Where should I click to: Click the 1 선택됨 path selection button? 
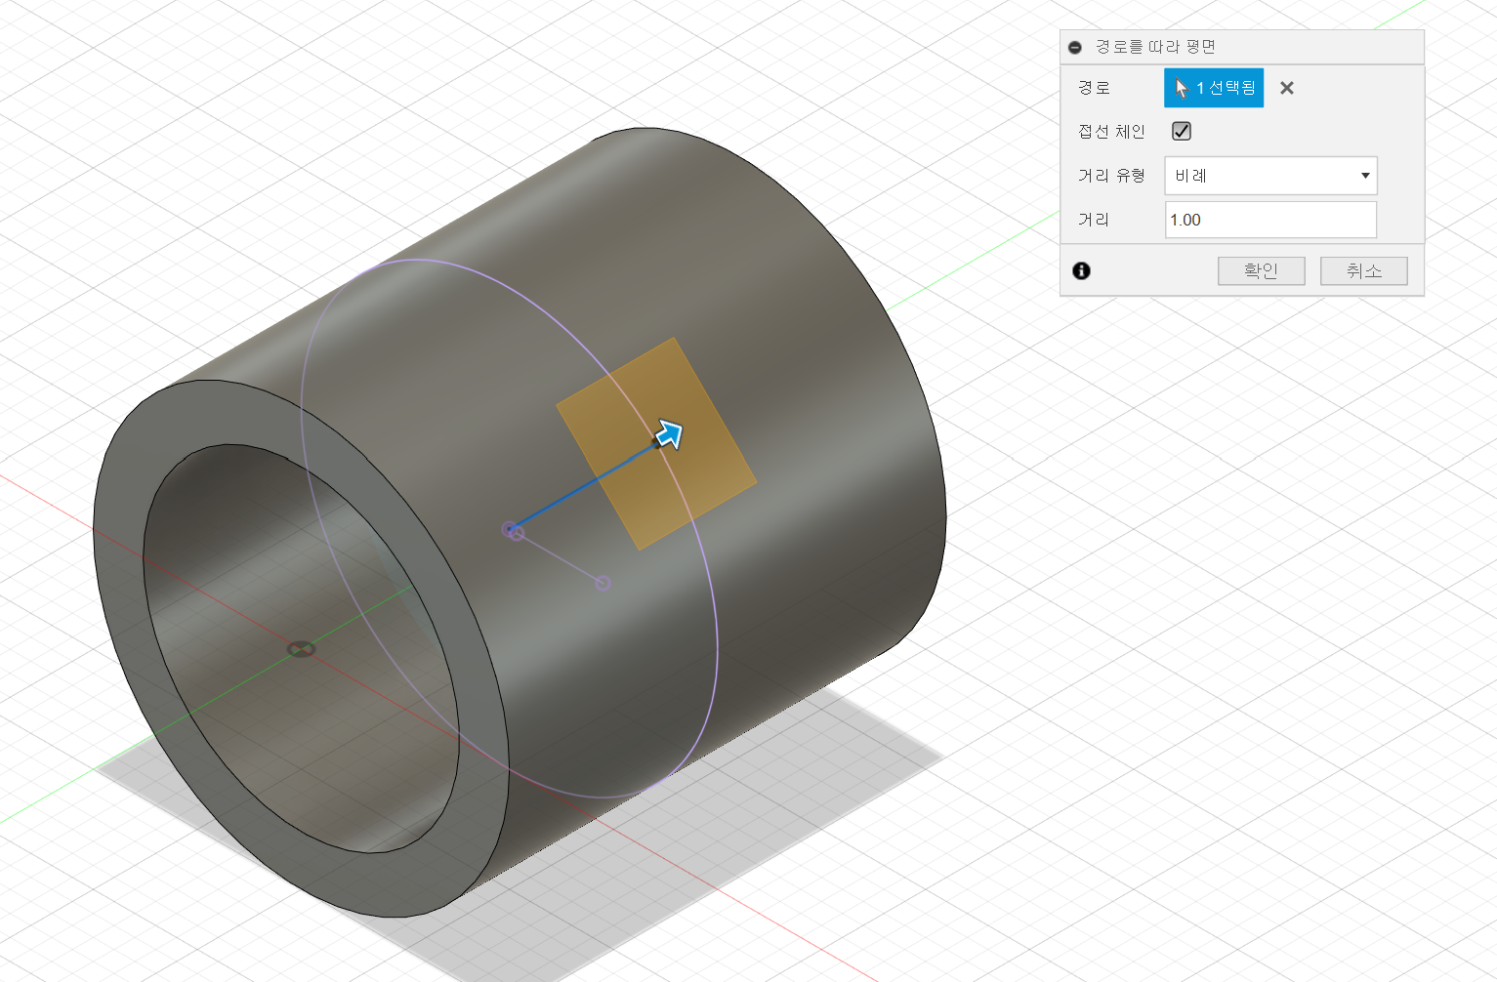click(x=1214, y=88)
